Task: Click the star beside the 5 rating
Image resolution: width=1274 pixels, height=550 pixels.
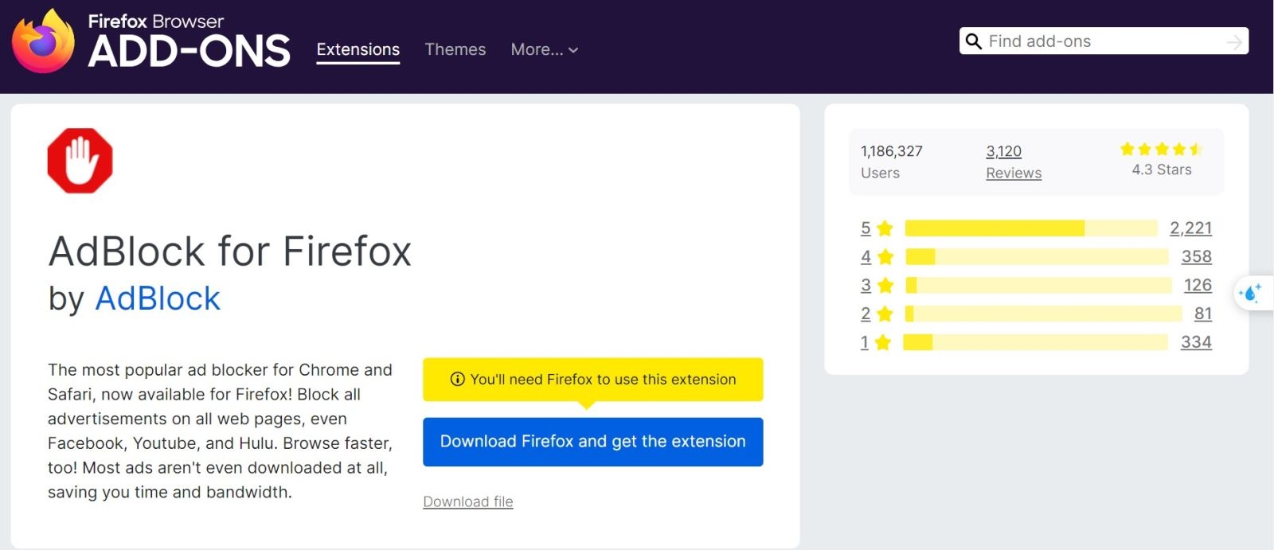Action: tap(885, 228)
